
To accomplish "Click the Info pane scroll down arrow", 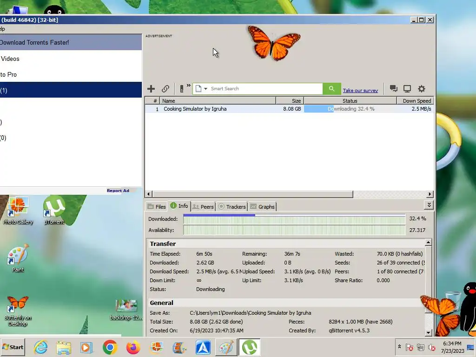I will click(x=428, y=332).
